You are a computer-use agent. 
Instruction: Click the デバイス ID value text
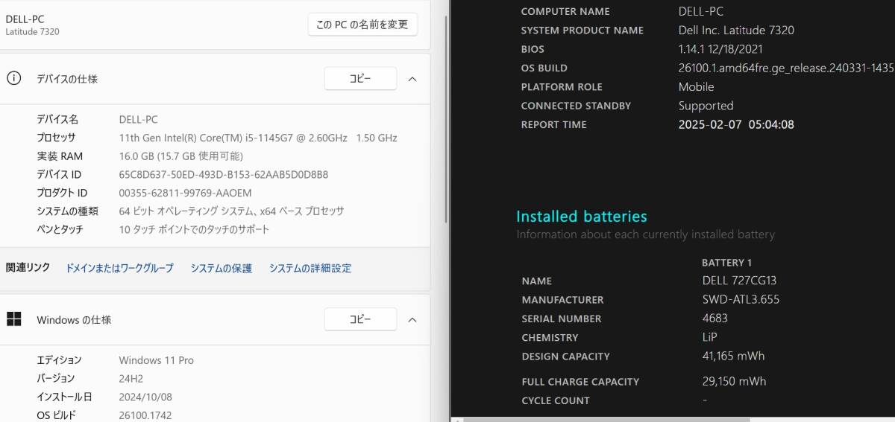tap(224, 174)
